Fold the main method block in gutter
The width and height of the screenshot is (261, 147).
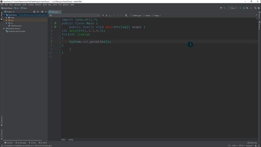point(60,27)
